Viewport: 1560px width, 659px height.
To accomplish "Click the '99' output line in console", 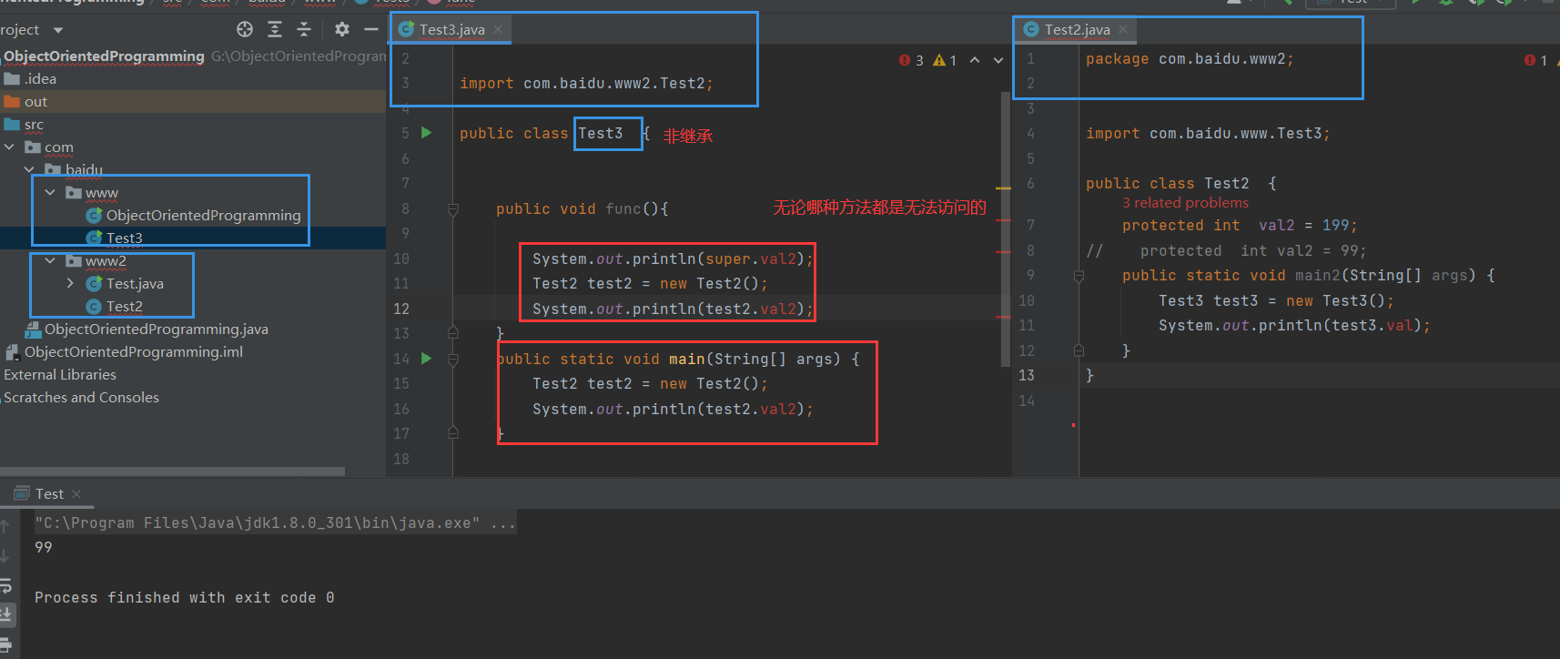I will [x=44, y=546].
